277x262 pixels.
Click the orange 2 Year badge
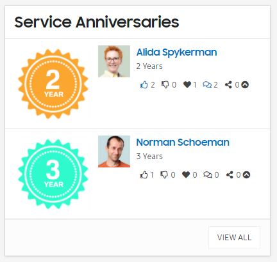coord(53,84)
